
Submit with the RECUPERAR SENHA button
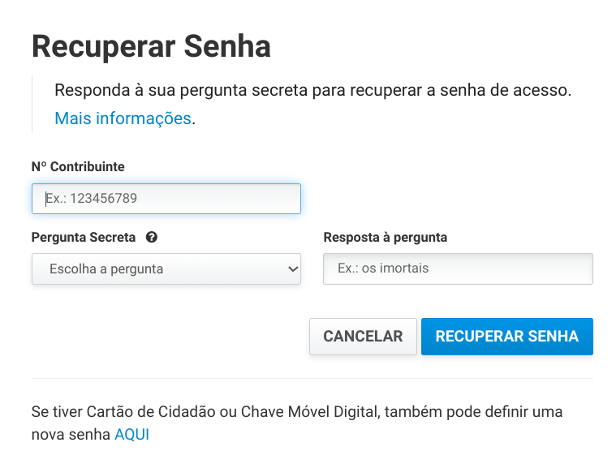tap(506, 337)
